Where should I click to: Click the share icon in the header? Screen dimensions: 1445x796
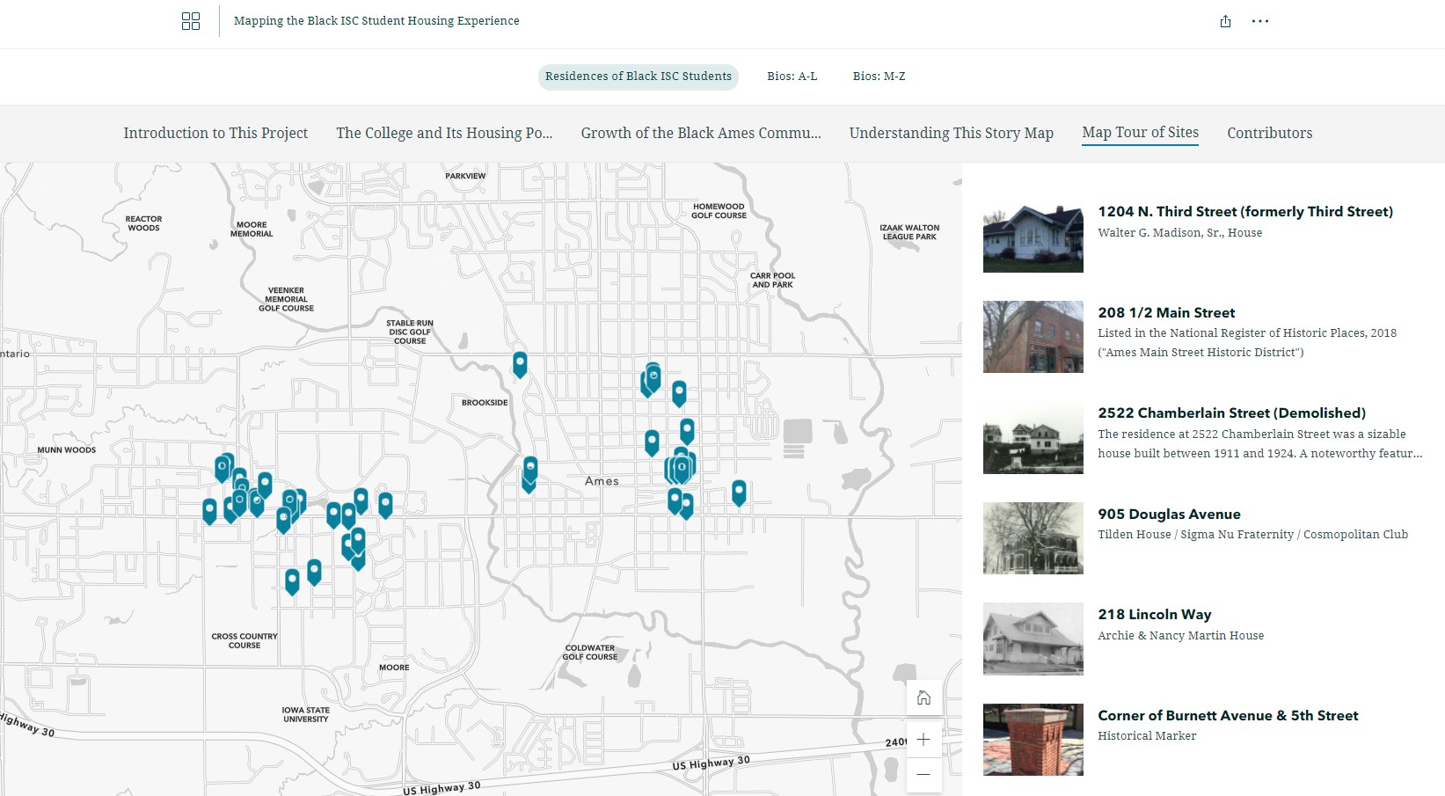pos(1225,21)
